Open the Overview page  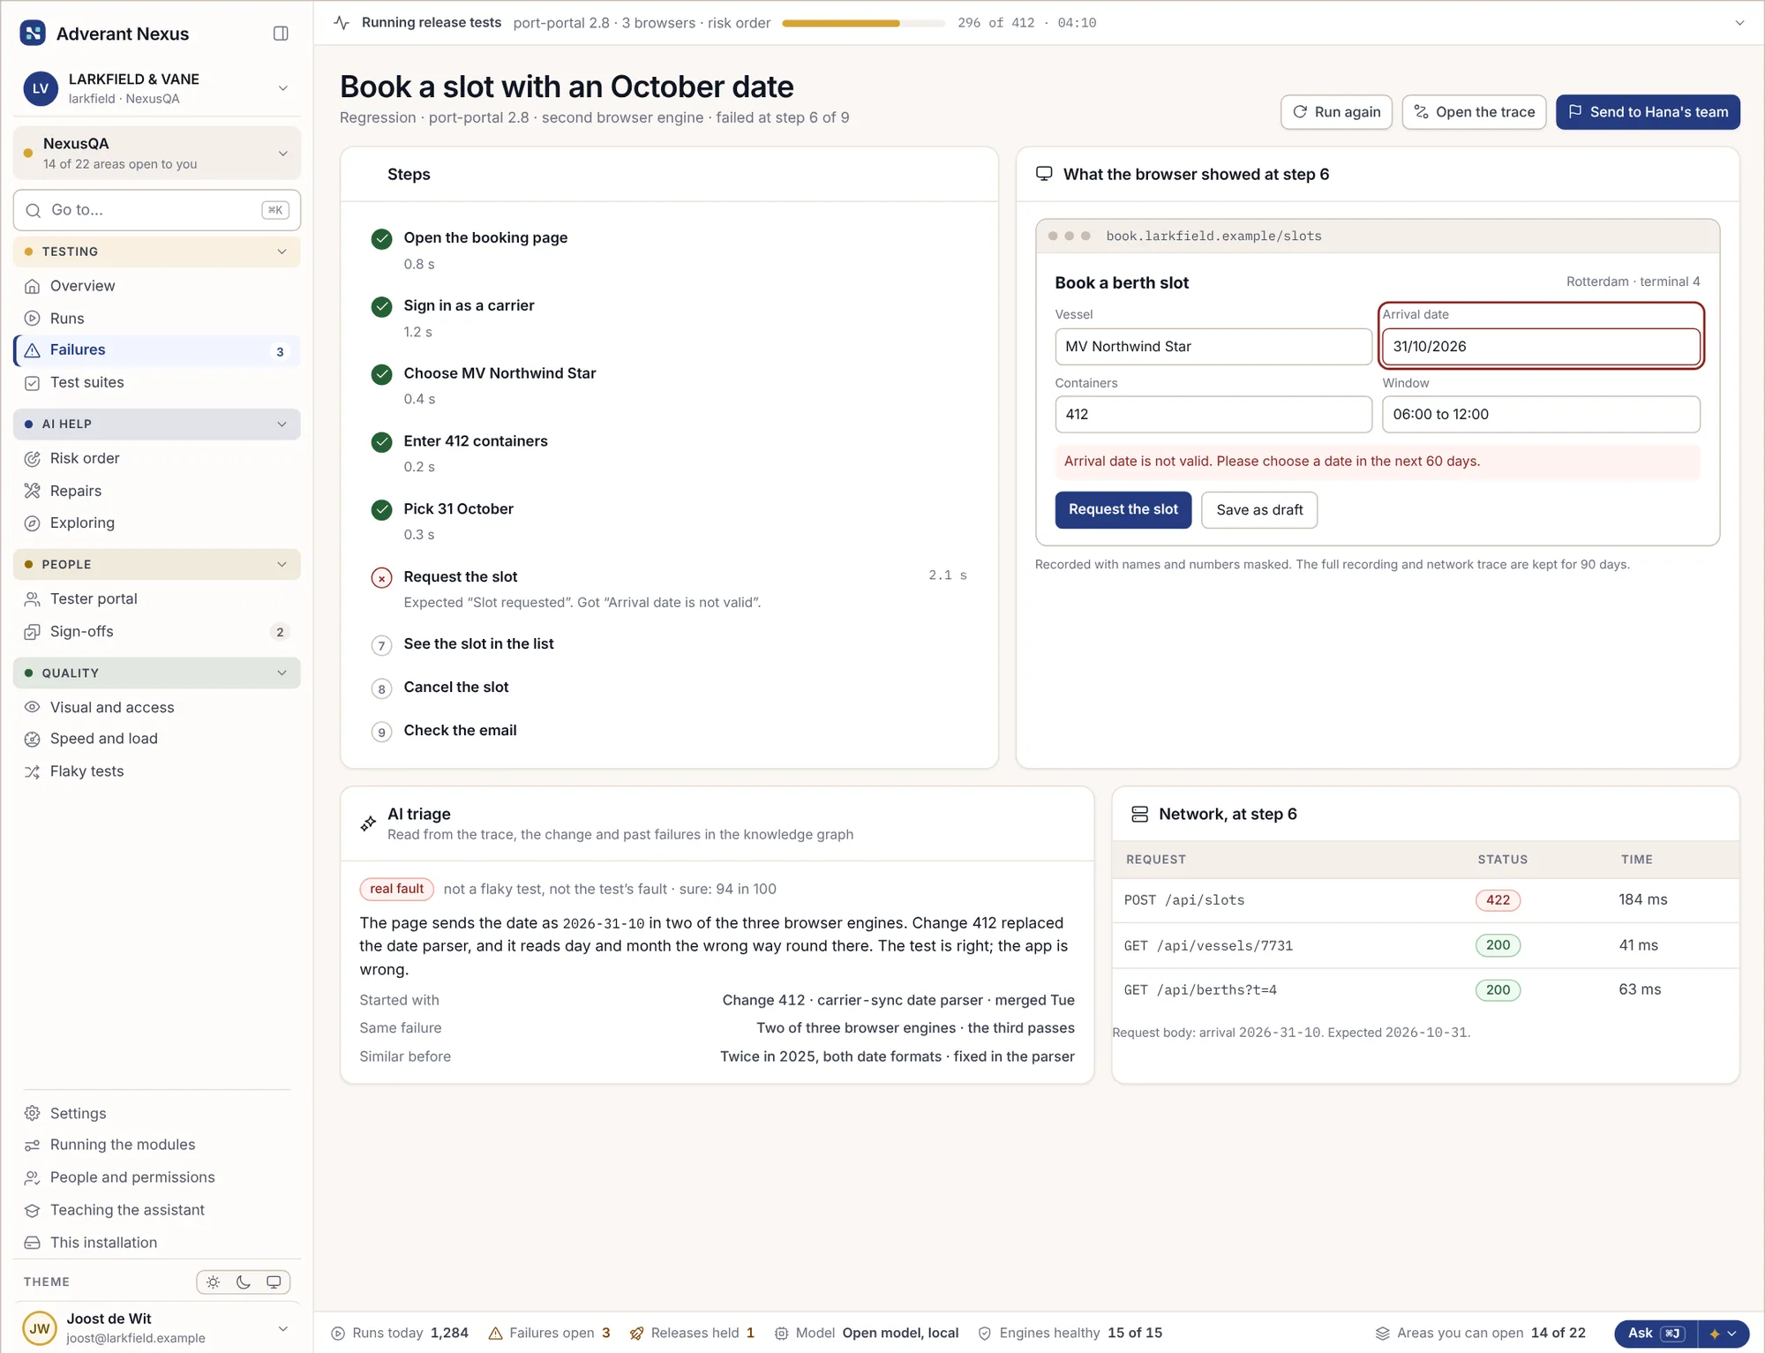[x=157, y=286]
